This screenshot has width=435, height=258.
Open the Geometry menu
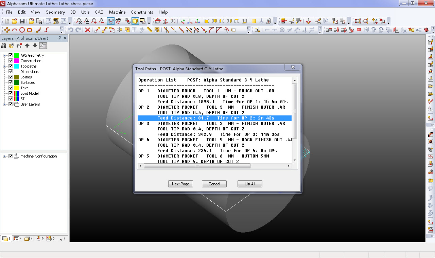pos(55,12)
